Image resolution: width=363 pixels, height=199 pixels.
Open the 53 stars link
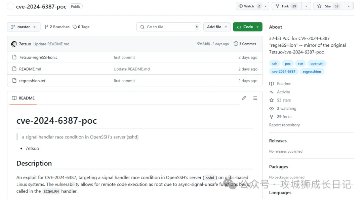[x=284, y=100]
